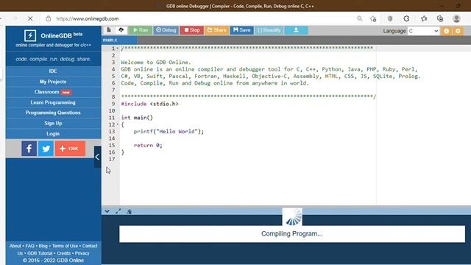The height and width of the screenshot is (265, 471).
Task: Click the console's third toolbar icon
Action: 130,211
